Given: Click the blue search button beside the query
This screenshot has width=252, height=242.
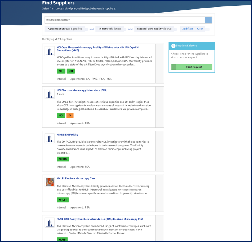Looking at the screenshot, I should (208, 20).
